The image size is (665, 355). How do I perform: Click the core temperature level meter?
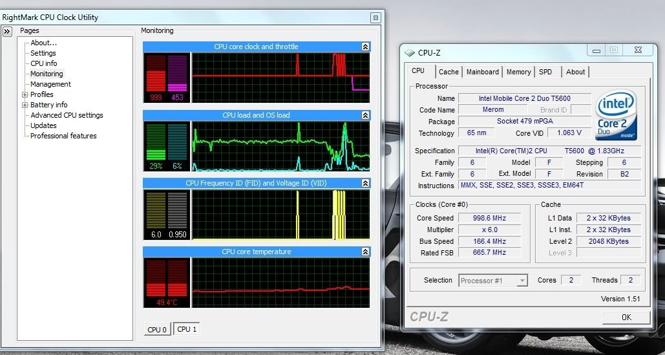coord(167,278)
